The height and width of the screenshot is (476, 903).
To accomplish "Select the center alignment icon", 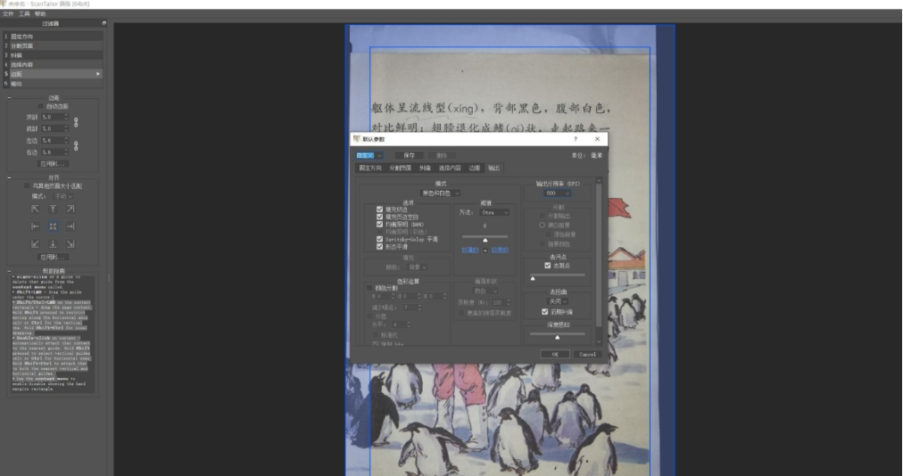I will pyautogui.click(x=53, y=226).
